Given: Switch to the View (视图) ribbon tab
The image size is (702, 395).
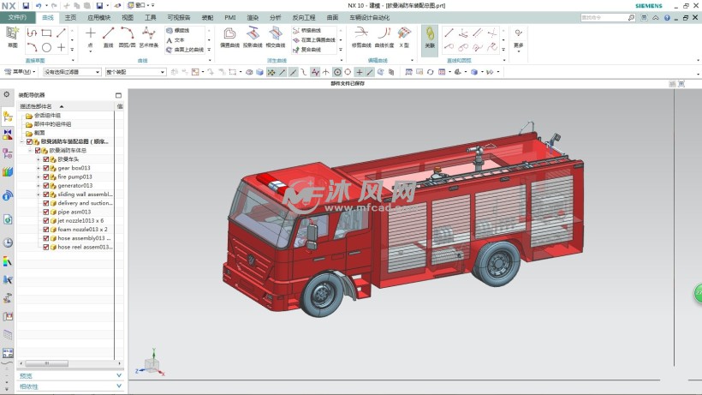Looking at the screenshot, I should [x=128, y=17].
